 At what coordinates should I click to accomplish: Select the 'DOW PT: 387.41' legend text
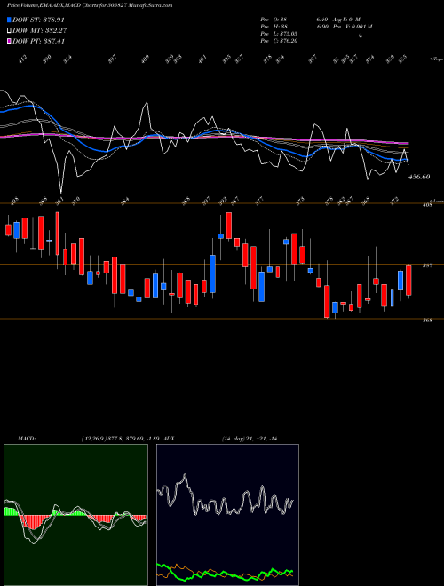pyautogui.click(x=39, y=41)
